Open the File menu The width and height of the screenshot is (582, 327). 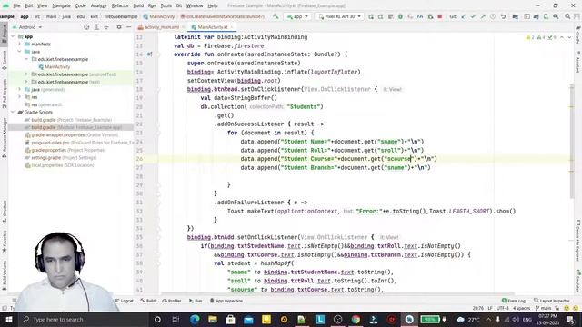point(16,5)
